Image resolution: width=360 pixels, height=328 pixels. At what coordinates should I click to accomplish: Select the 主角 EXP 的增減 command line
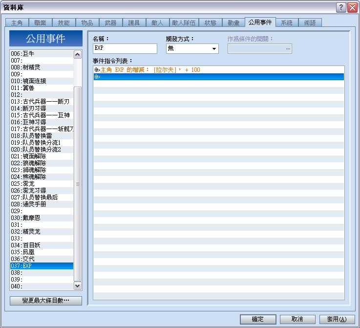click(218, 70)
